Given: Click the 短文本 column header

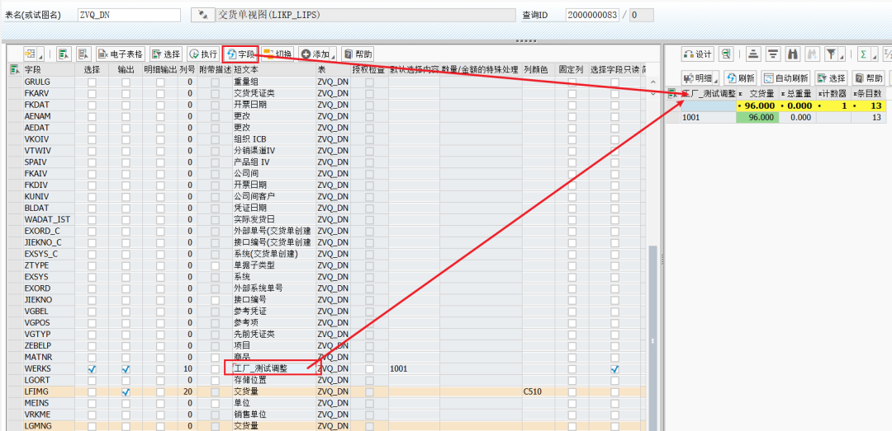Looking at the screenshot, I should coord(273,70).
